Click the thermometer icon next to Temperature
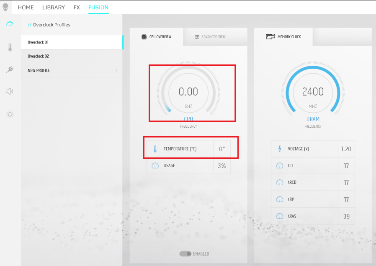 coord(155,148)
